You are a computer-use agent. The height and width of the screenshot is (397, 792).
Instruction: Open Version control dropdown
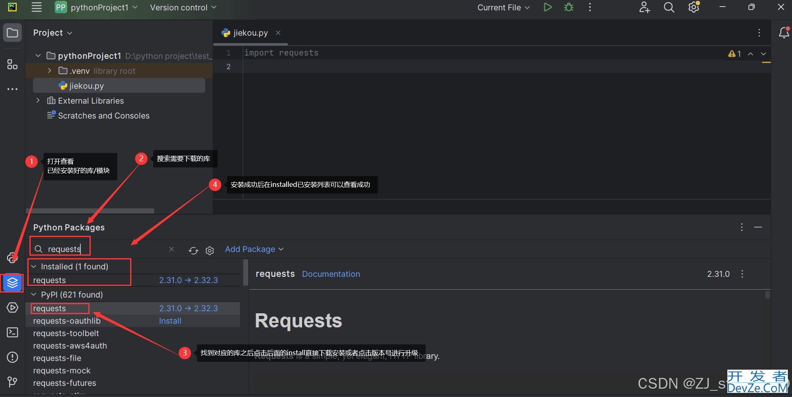[183, 7]
